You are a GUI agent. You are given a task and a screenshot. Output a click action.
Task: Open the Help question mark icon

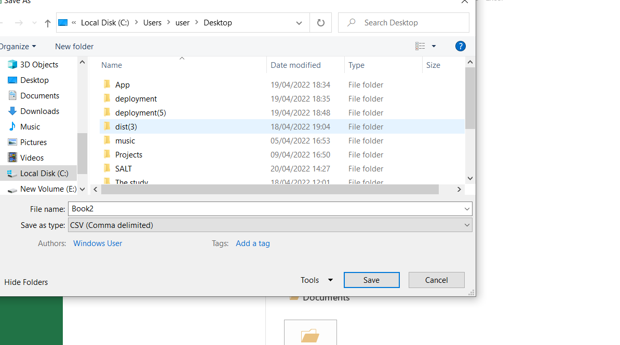pos(460,46)
